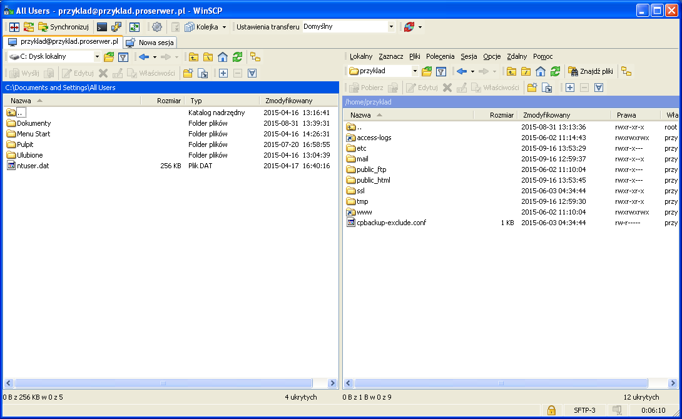This screenshot has height=419, width=682.
Task: Create new folder in remote panel
Action: click(x=532, y=88)
